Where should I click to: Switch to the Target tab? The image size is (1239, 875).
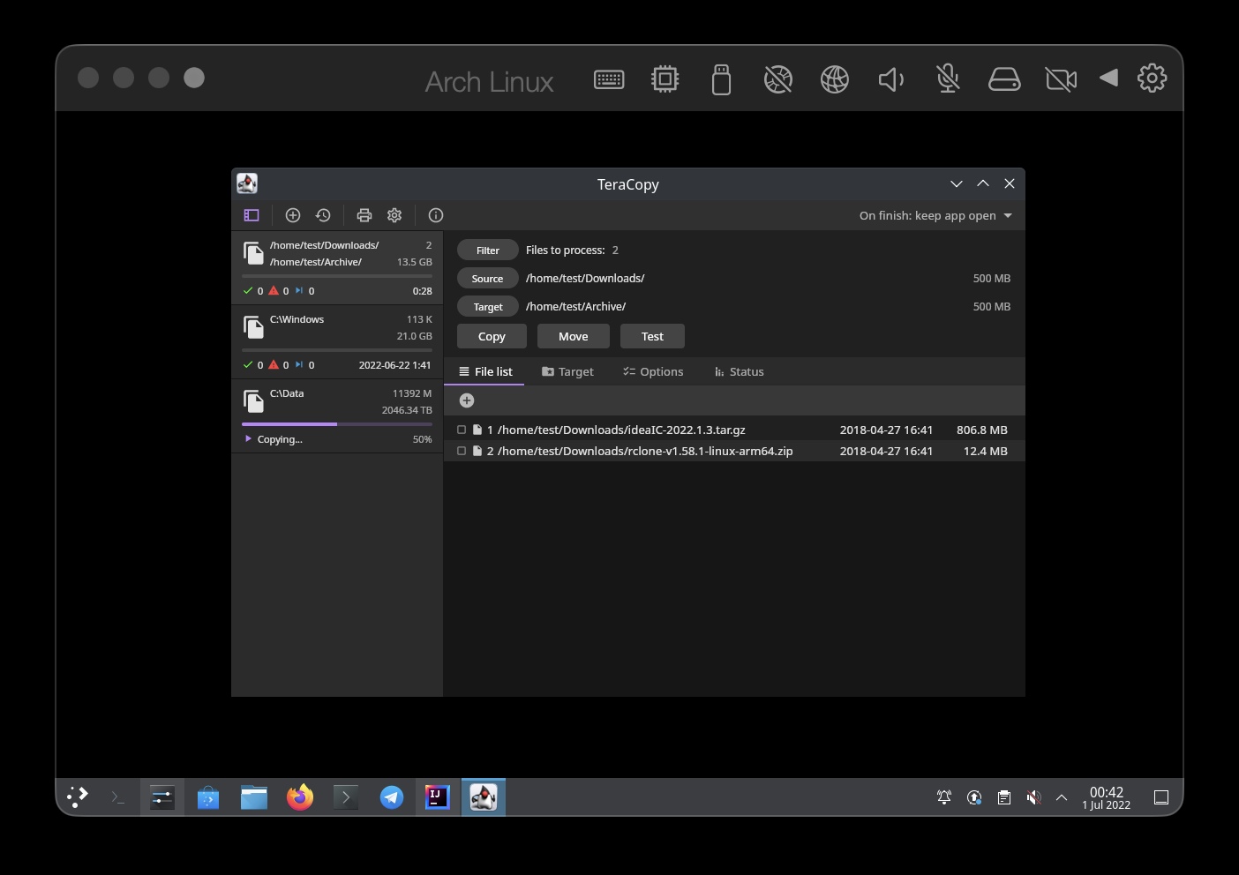567,371
